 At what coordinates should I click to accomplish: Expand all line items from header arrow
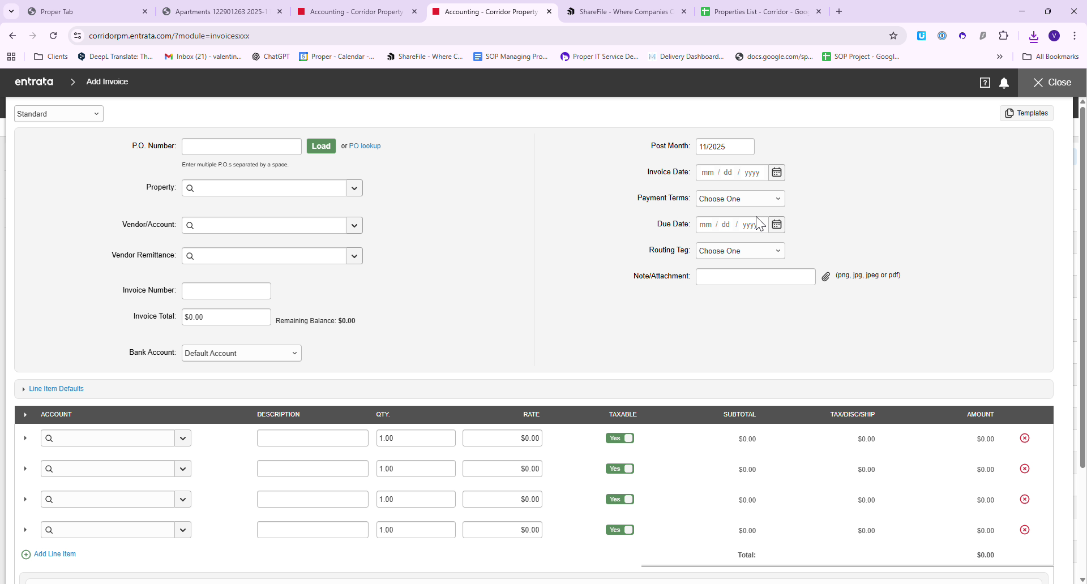pos(25,415)
